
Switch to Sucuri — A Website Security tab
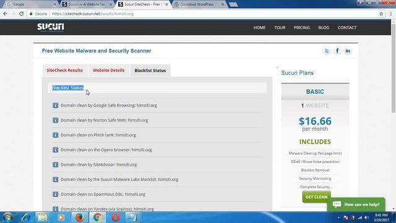click(x=87, y=4)
